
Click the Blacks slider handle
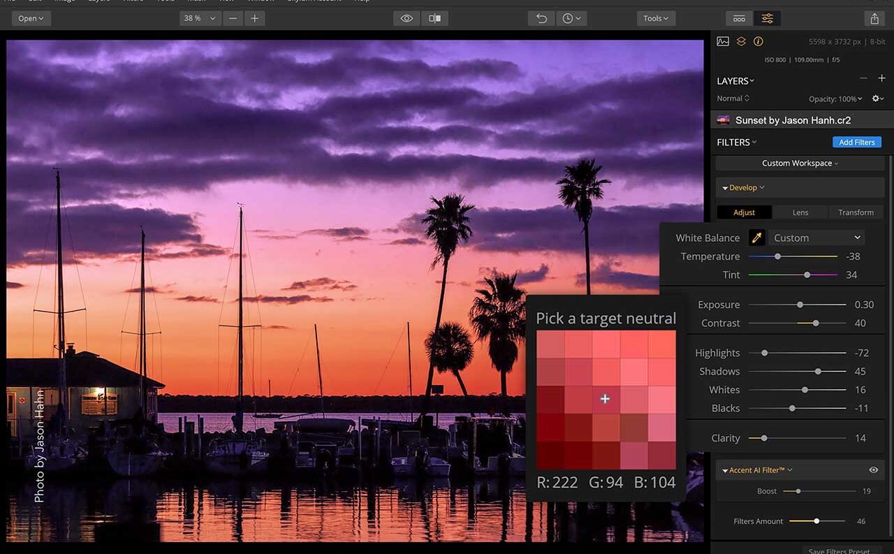792,408
